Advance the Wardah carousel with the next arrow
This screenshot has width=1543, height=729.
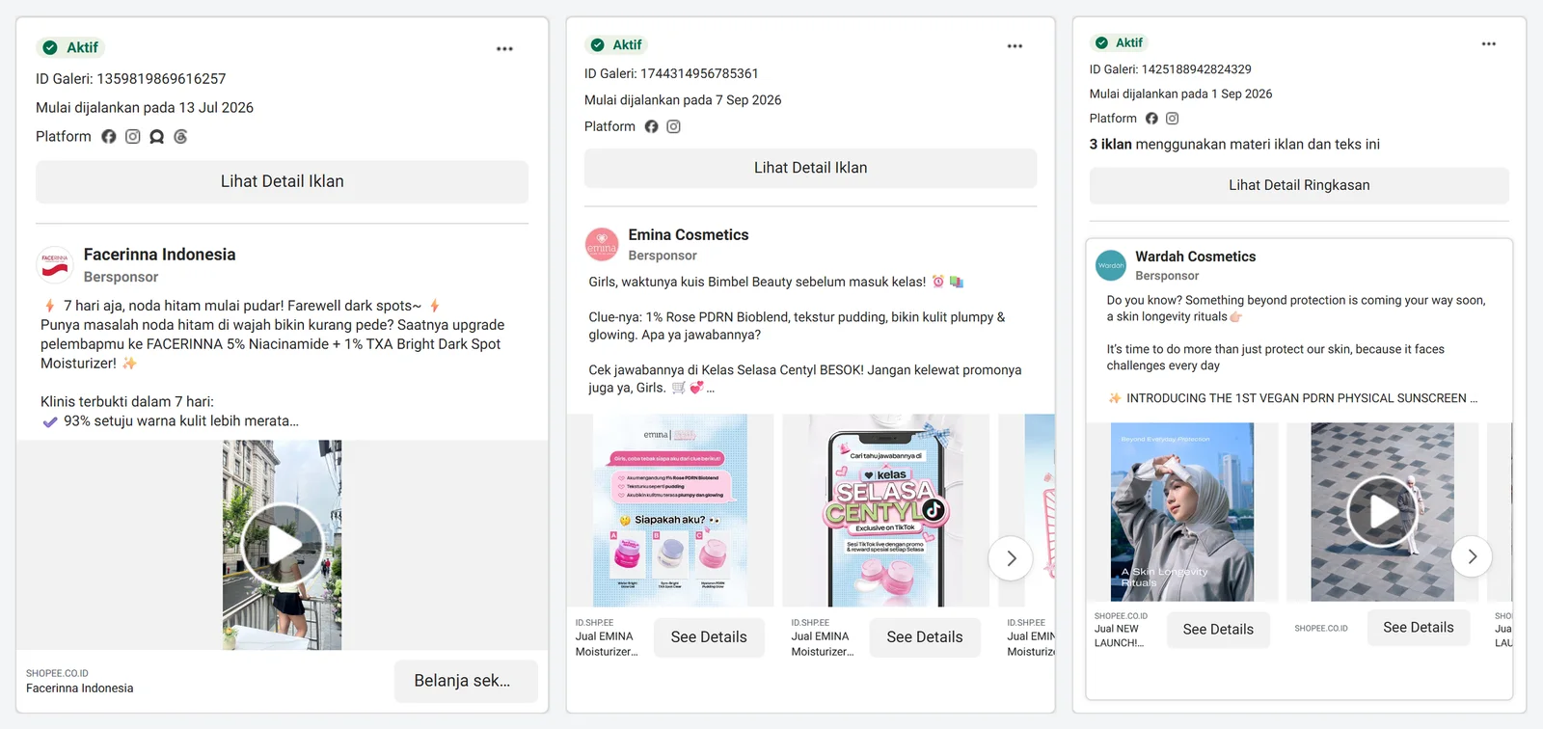click(x=1472, y=556)
